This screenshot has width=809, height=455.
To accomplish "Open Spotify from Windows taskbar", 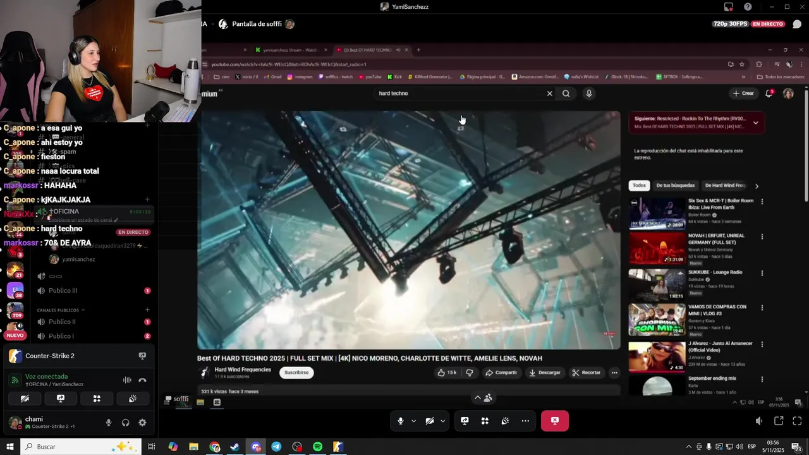I will tap(317, 447).
